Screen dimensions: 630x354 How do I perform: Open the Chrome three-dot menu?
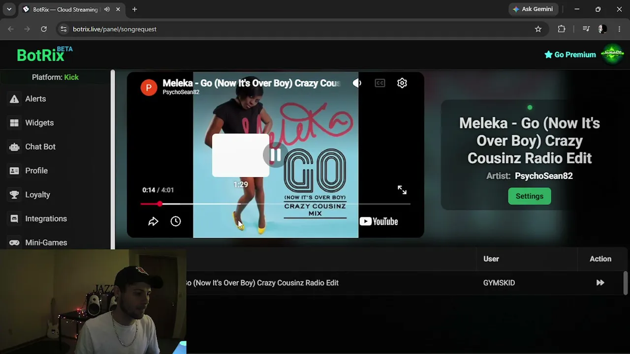619,29
